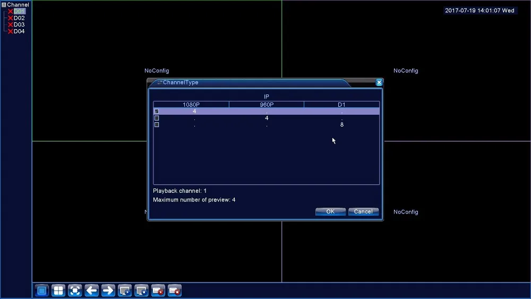Start tour with monitor play icon
531x299 pixels.
click(x=125, y=291)
